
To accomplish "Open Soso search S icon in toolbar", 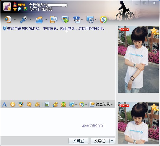I will pos(103,20).
